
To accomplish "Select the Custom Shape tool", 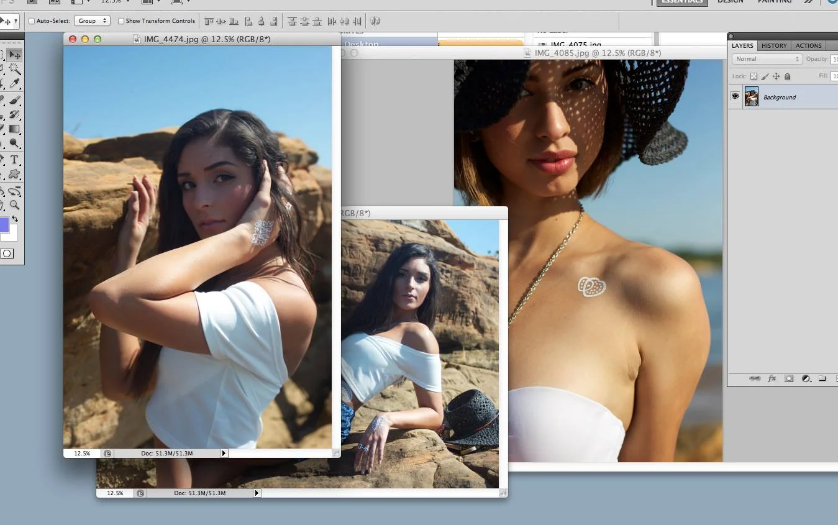I will click(x=14, y=175).
